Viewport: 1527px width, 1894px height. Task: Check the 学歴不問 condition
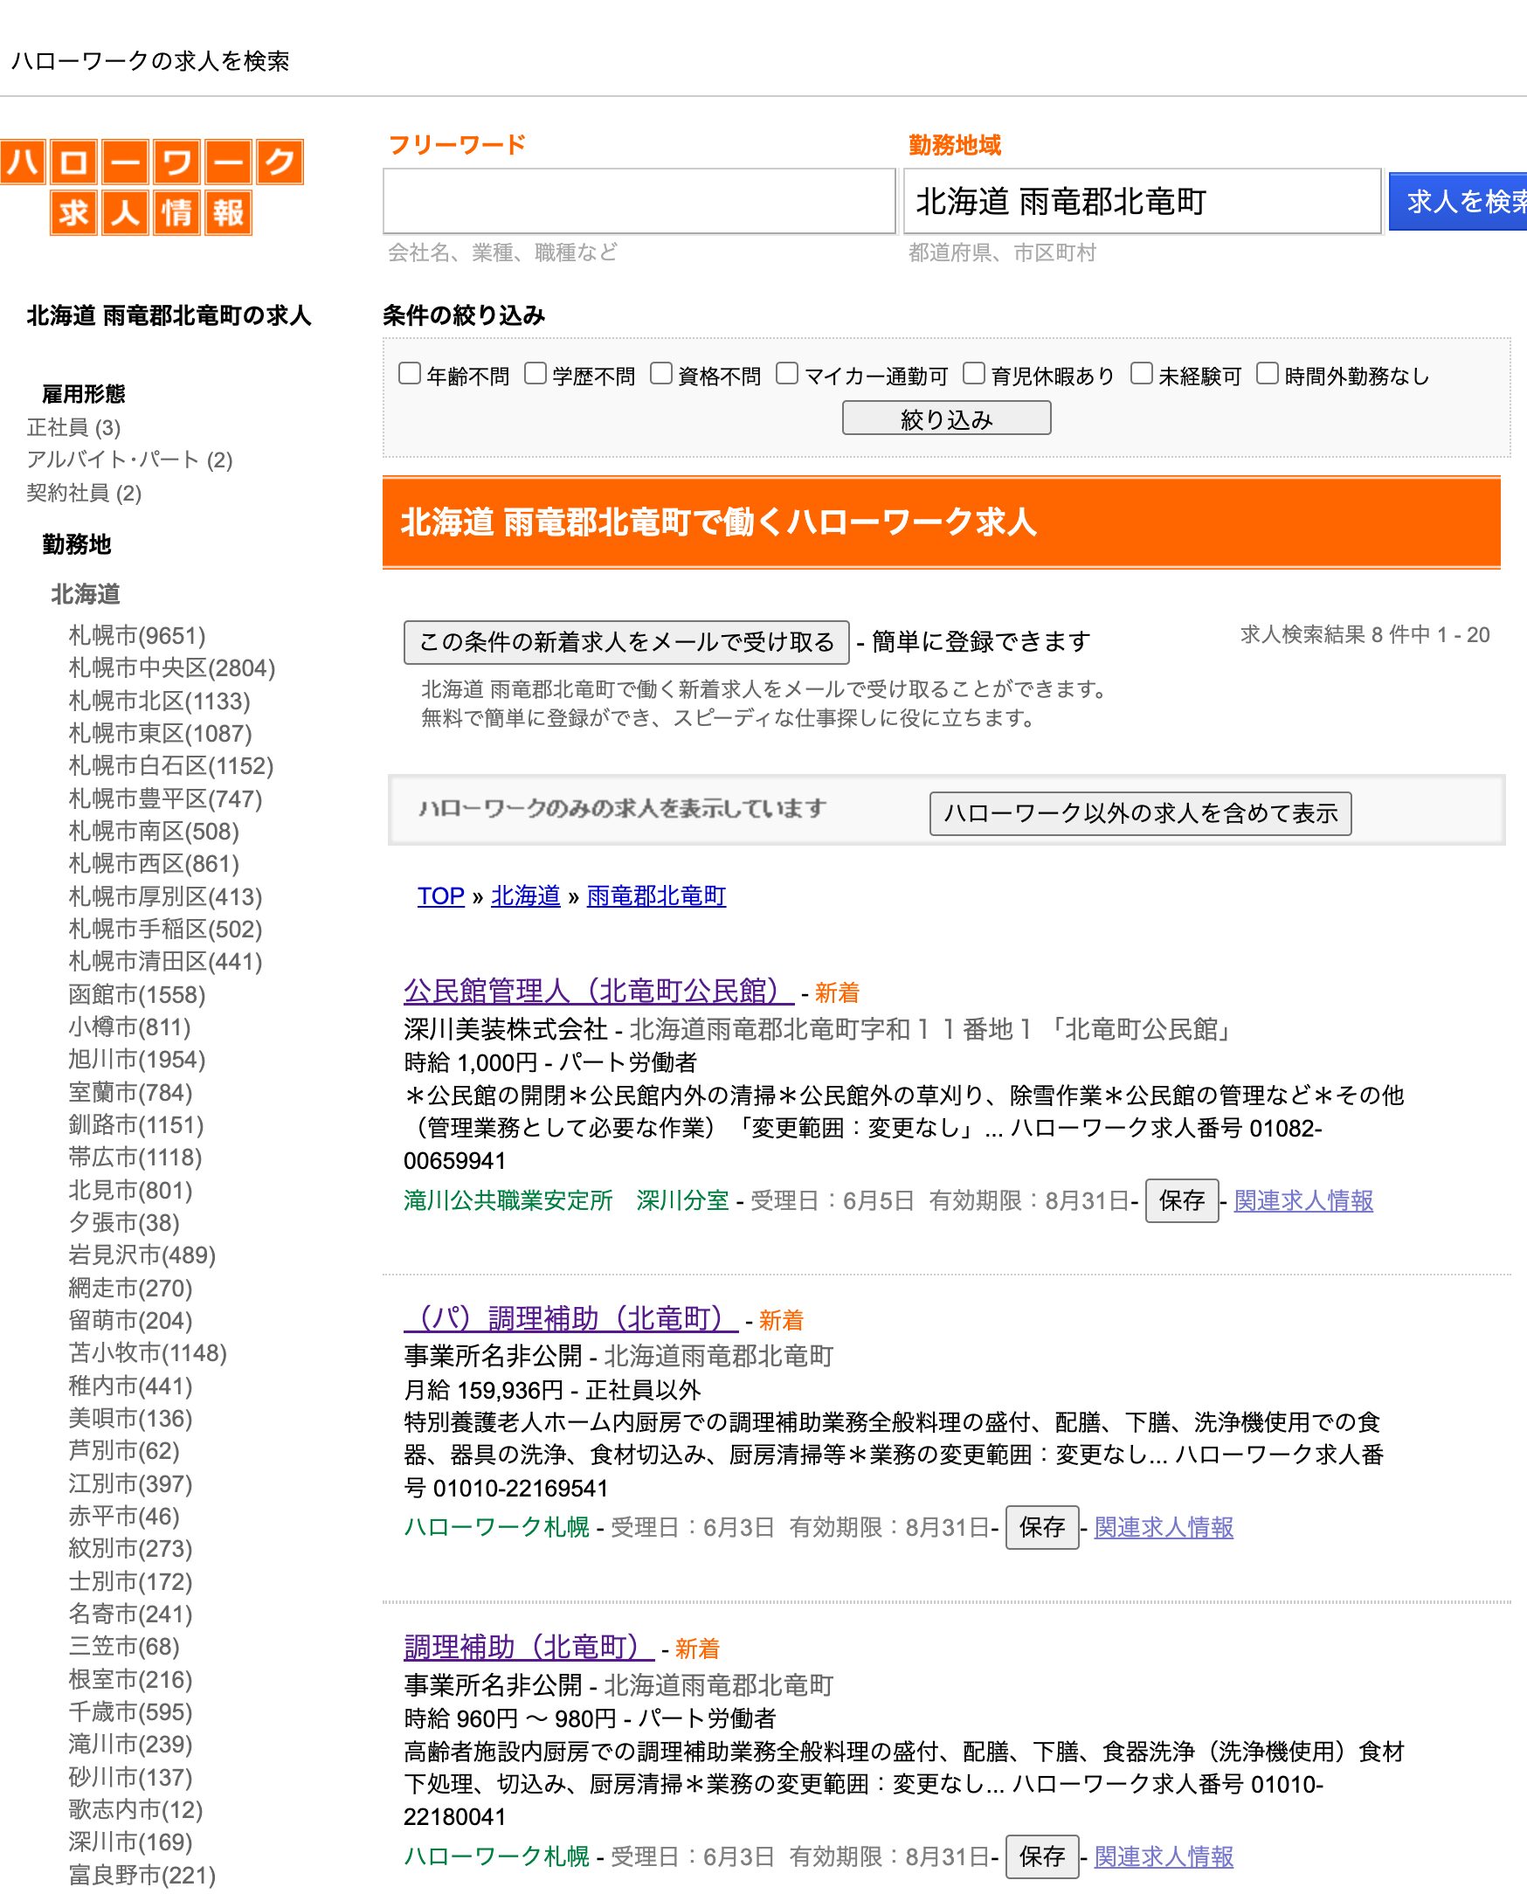pyautogui.click(x=535, y=375)
